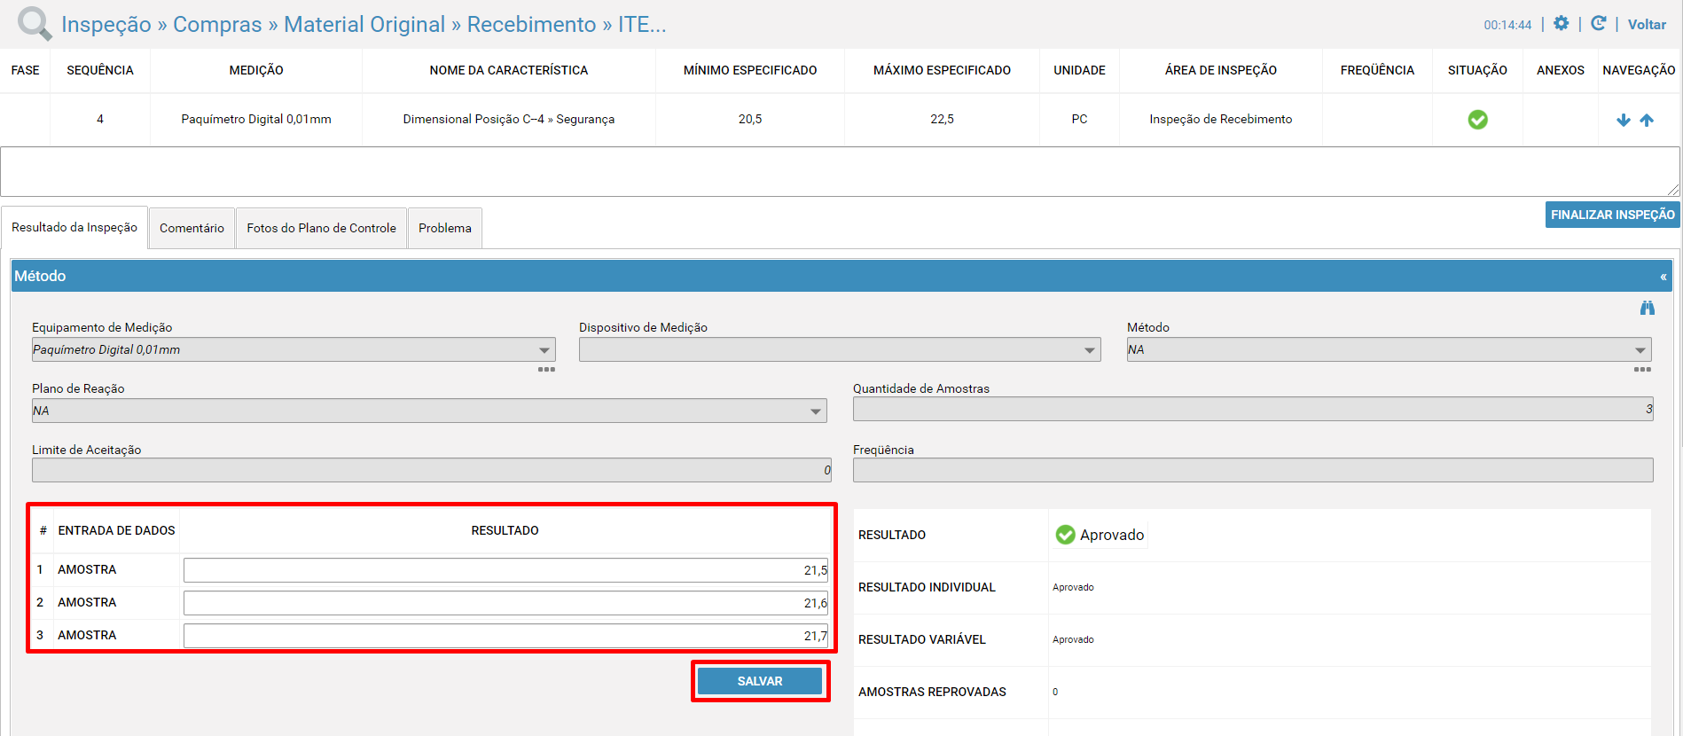Click the Inspeção de Recebimento cell
This screenshot has width=1683, height=736.
1221,119
